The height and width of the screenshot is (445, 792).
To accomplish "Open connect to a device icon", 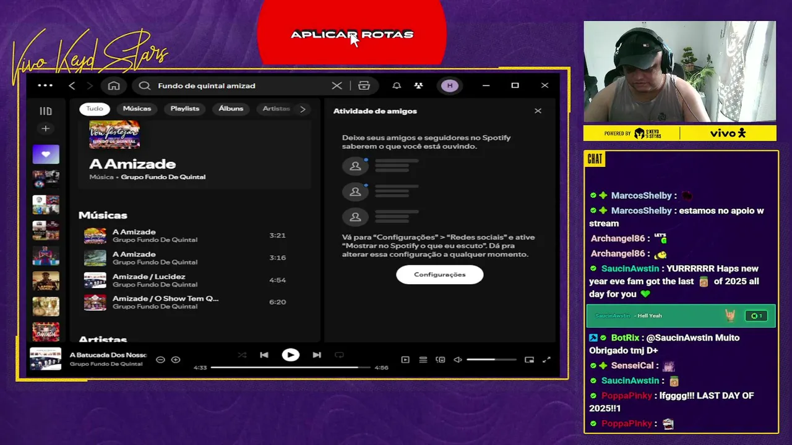I will point(441,360).
